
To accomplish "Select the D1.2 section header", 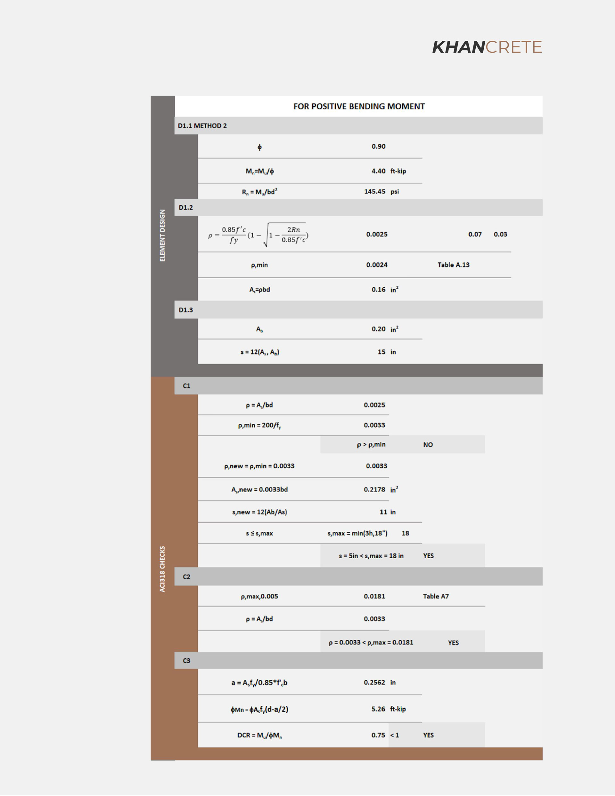I will (x=186, y=207).
